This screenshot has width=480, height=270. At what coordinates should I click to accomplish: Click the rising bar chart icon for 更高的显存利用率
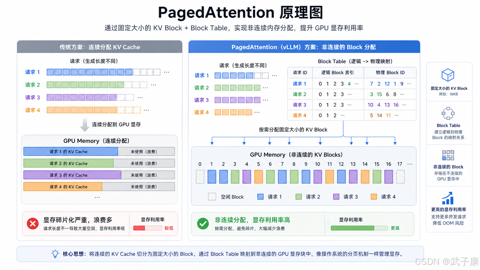point(448,198)
